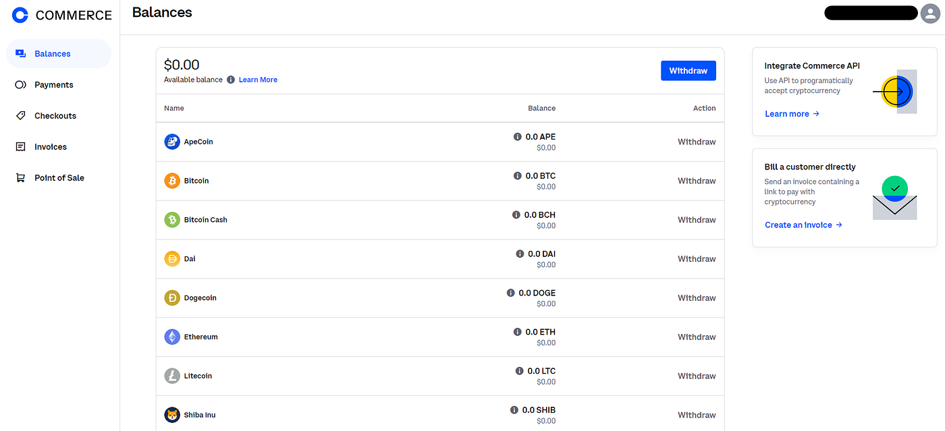Open the user profile avatar icon
Image resolution: width=945 pixels, height=431 pixels.
(x=930, y=13)
